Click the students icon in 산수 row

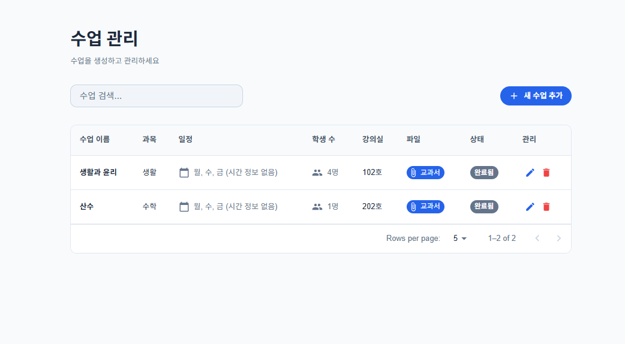(317, 207)
